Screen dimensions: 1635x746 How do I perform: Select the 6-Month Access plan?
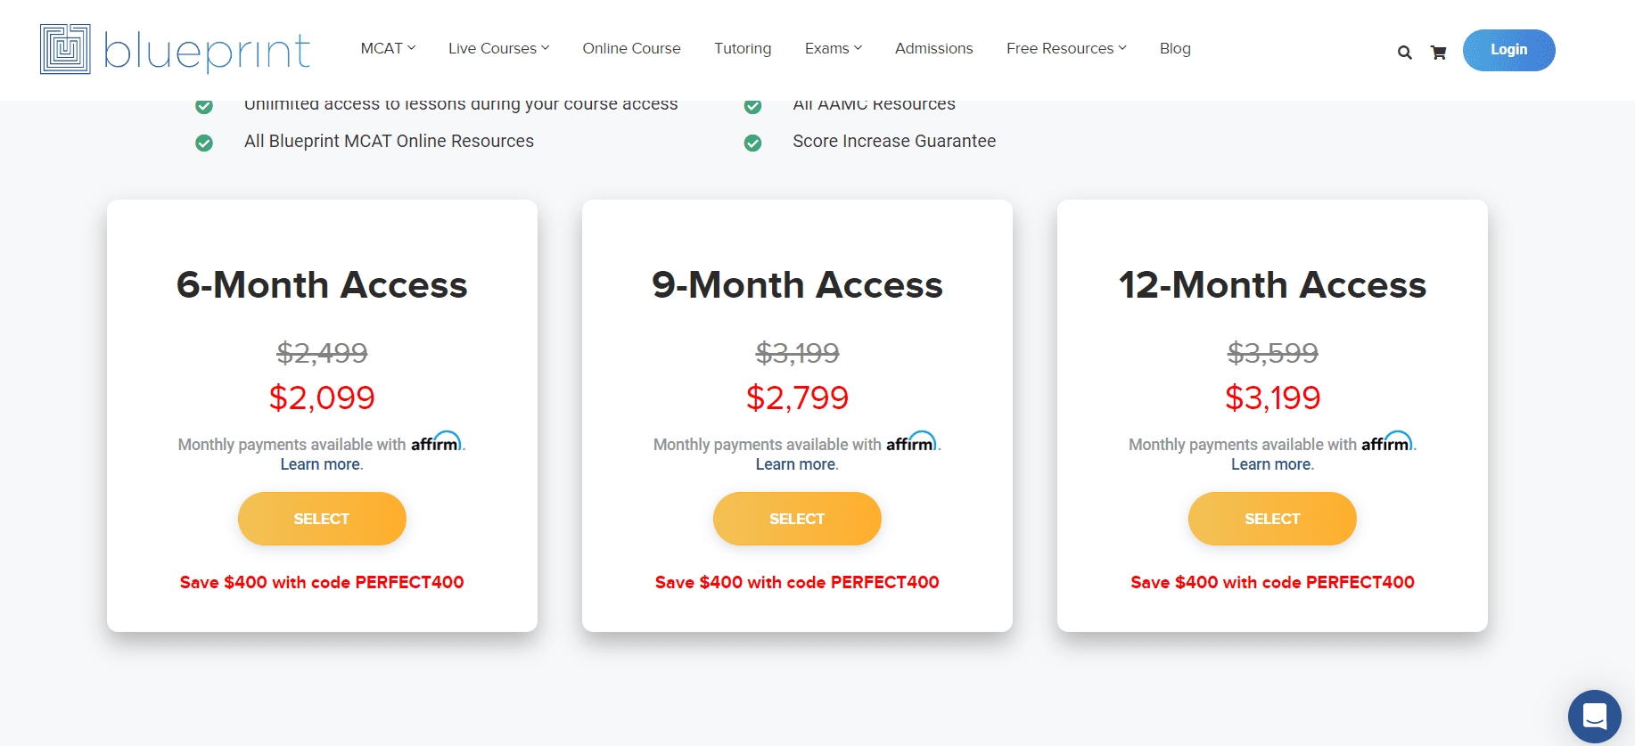(x=322, y=519)
